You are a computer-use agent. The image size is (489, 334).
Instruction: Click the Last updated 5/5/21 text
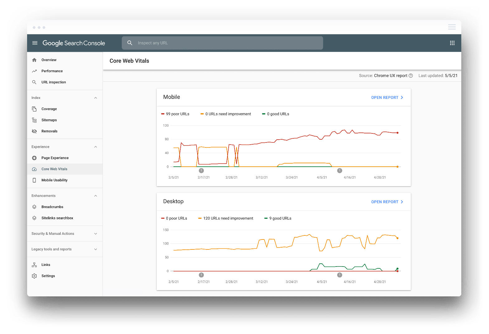coord(438,76)
